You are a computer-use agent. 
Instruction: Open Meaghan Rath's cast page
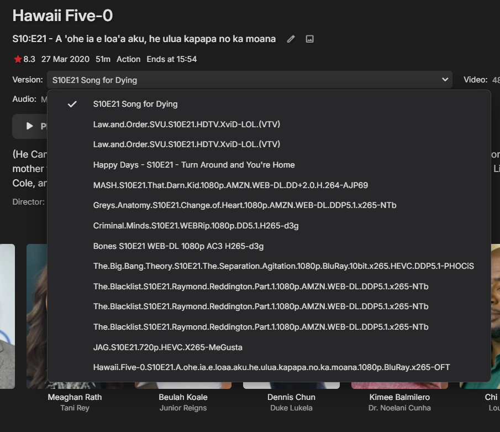[75, 397]
